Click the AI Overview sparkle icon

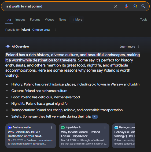[8, 46]
